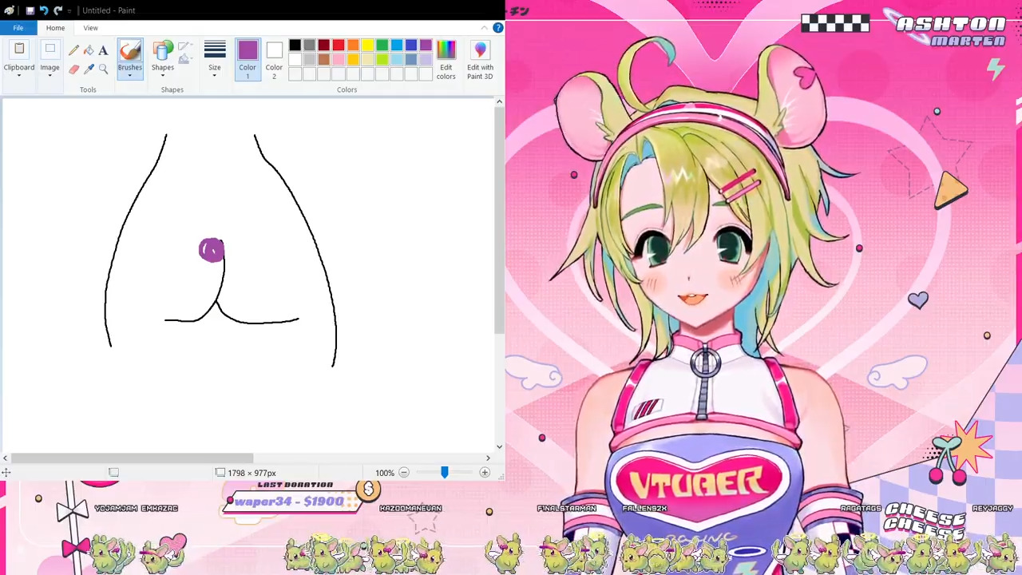This screenshot has width=1022, height=575.
Task: Pick the yellow color swatch
Action: click(368, 46)
